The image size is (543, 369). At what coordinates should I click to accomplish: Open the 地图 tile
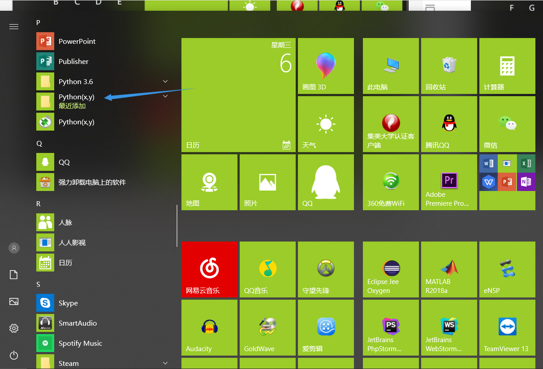[x=209, y=182]
